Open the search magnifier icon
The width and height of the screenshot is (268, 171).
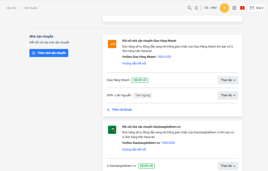tap(189, 8)
